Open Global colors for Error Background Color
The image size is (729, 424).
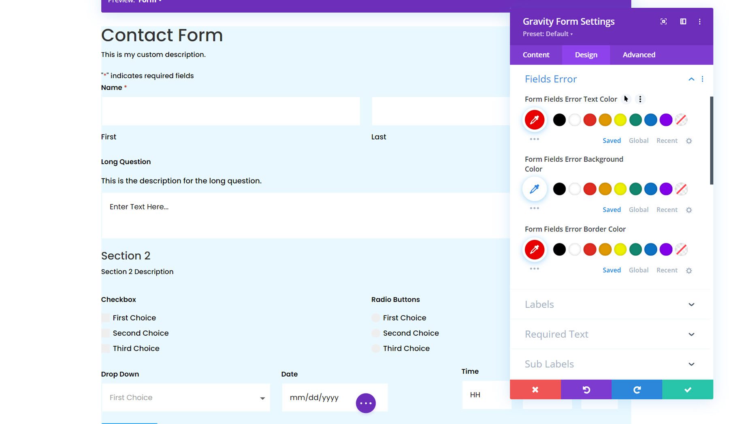(x=639, y=210)
